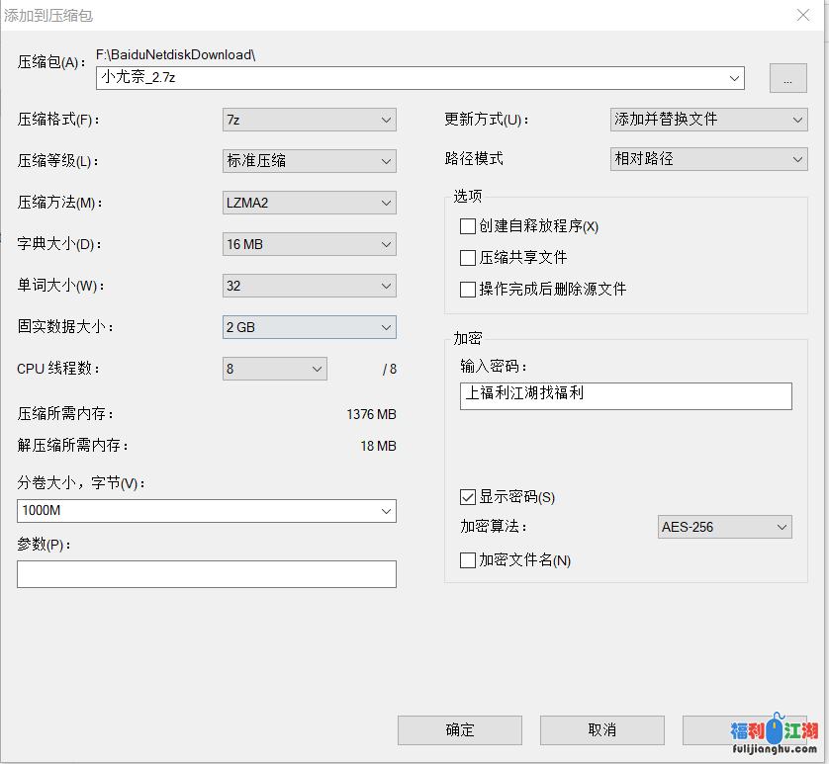Open the word size 32 dropdown

point(309,286)
